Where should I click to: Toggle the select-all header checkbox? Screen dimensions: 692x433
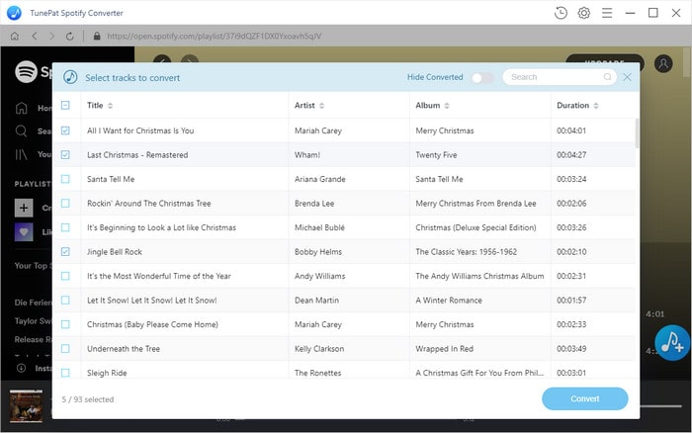point(65,105)
